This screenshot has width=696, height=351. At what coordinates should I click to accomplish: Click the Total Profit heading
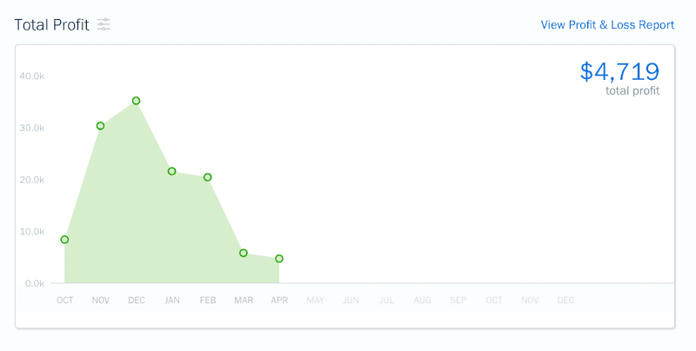[x=52, y=24]
